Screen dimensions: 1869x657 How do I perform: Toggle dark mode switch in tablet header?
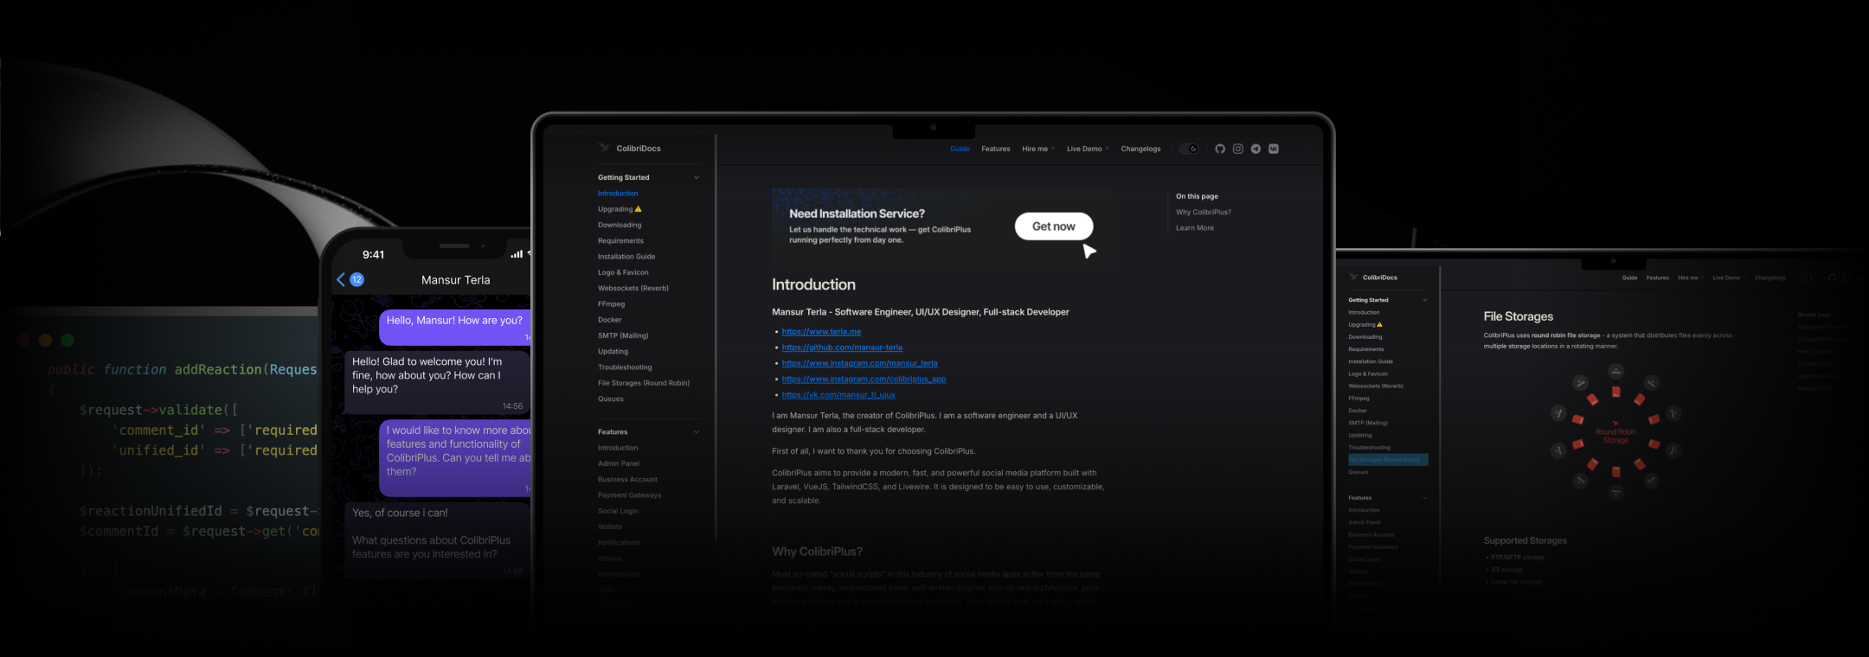pyautogui.click(x=1189, y=149)
